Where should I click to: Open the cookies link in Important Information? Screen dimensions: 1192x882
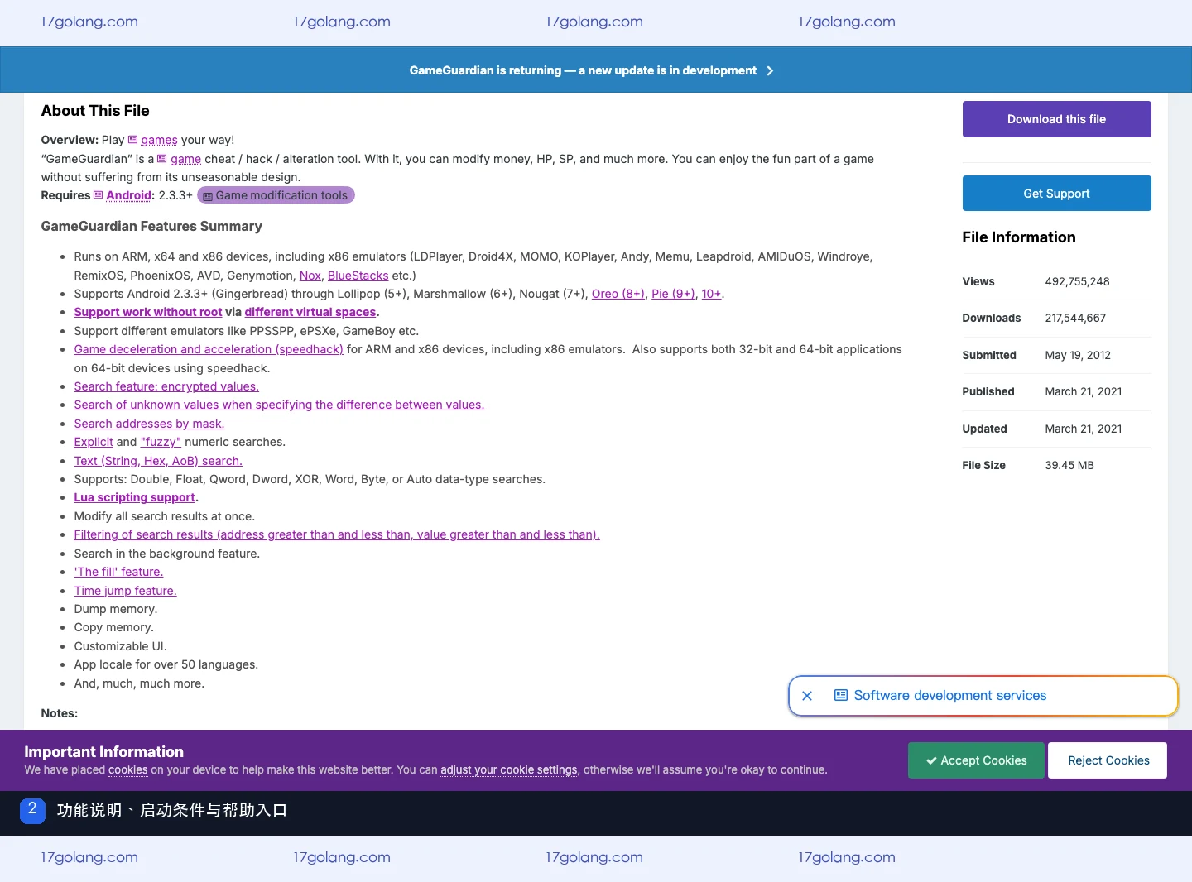tap(128, 769)
